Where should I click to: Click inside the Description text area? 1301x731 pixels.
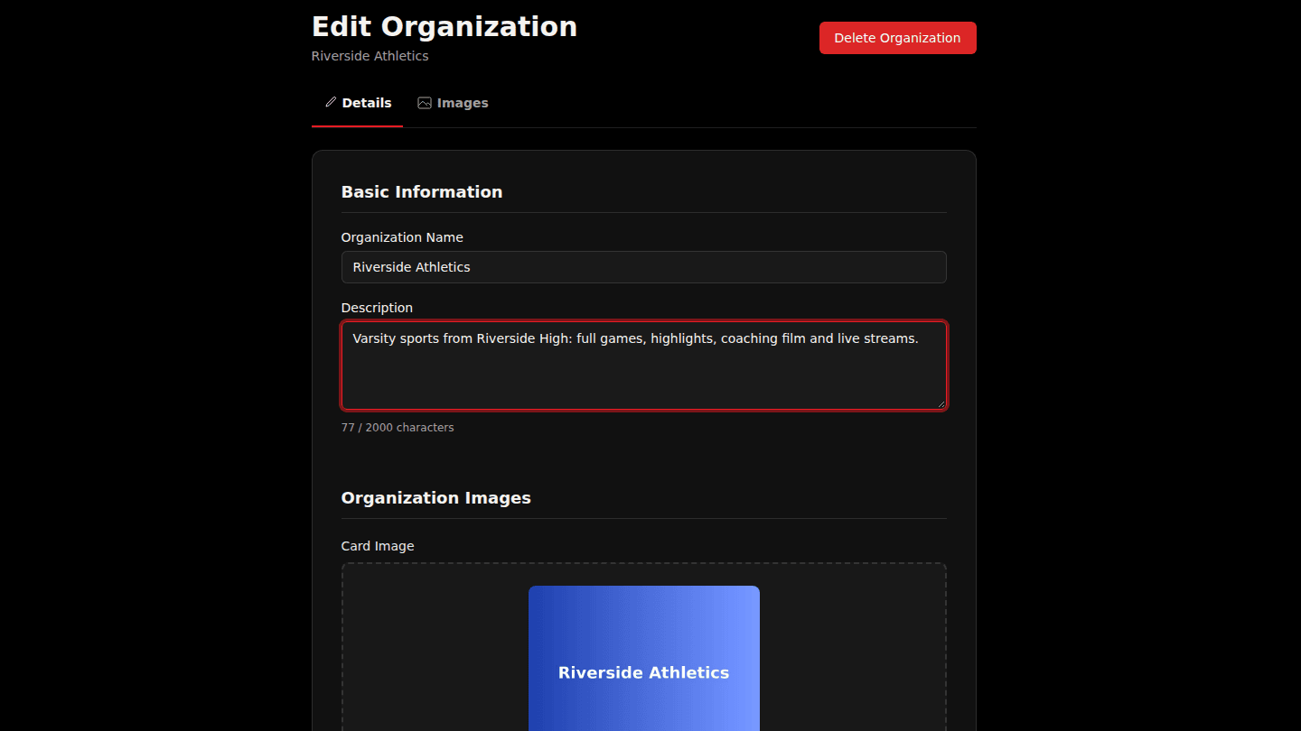click(x=643, y=365)
